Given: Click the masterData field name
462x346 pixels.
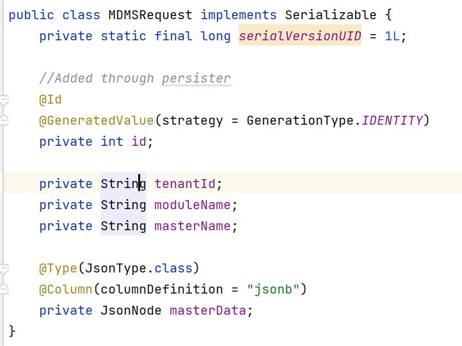Looking at the screenshot, I should pyautogui.click(x=207, y=310).
